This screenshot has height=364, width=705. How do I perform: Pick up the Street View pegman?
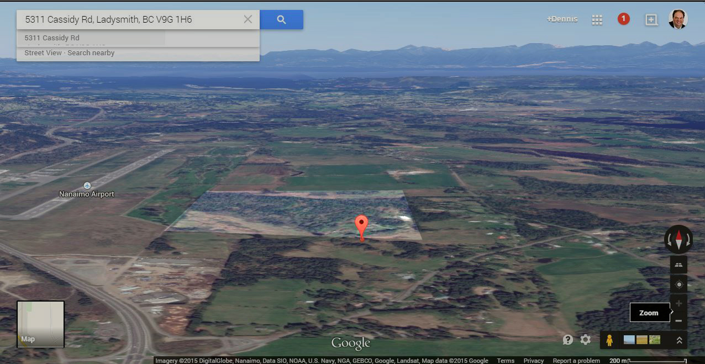[x=609, y=340]
